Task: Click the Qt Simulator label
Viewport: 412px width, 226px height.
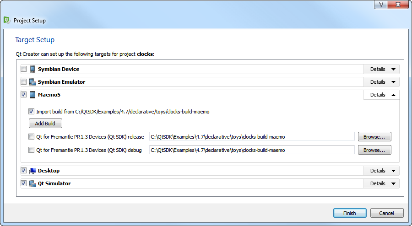Action: [54, 183]
